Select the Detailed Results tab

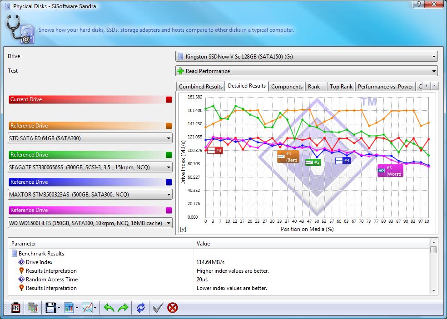click(247, 86)
